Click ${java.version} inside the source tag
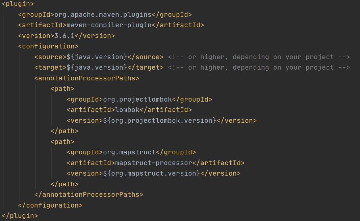Viewport: 360px width, 221px height. (97, 57)
